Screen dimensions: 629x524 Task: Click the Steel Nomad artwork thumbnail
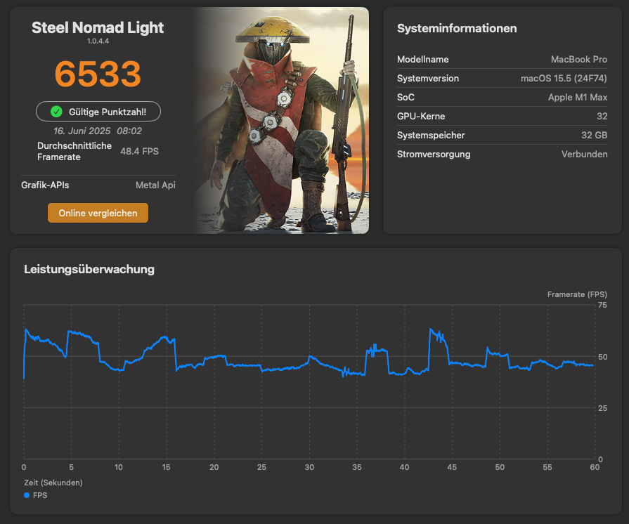[x=283, y=120]
